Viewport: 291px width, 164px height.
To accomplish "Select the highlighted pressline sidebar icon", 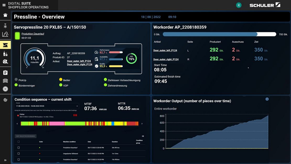I will point(6,45).
